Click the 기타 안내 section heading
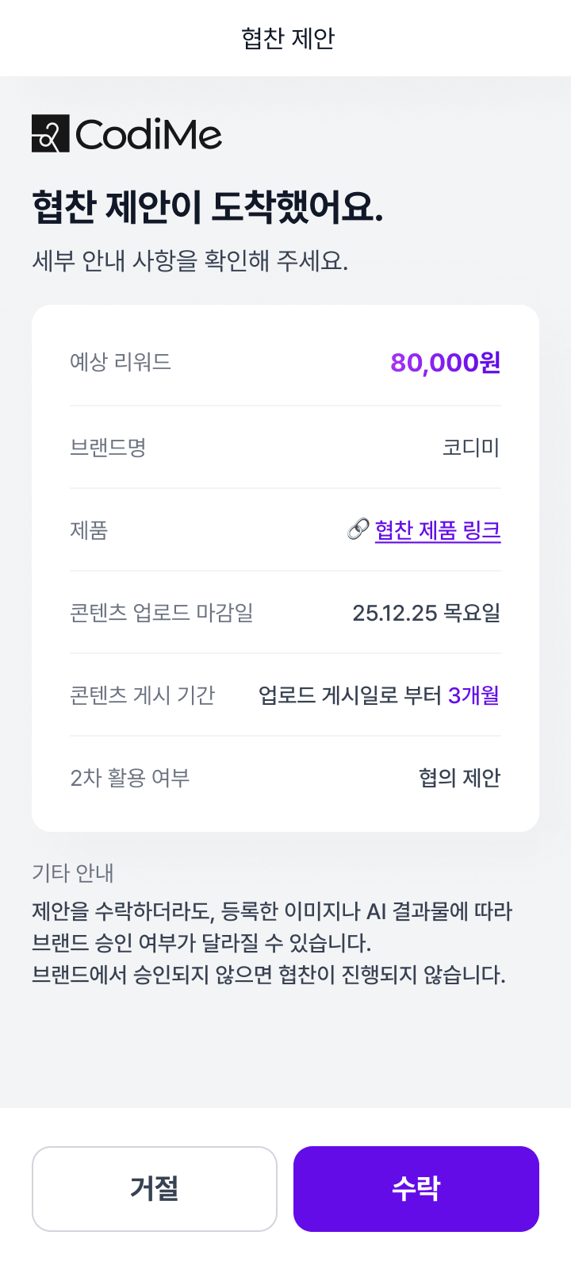 point(73,873)
